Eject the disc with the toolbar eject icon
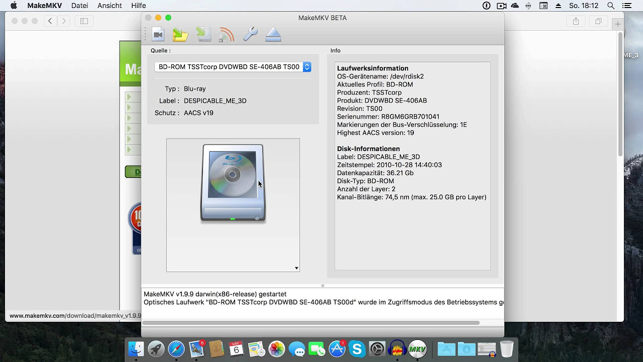This screenshot has width=643, height=362. (273, 34)
